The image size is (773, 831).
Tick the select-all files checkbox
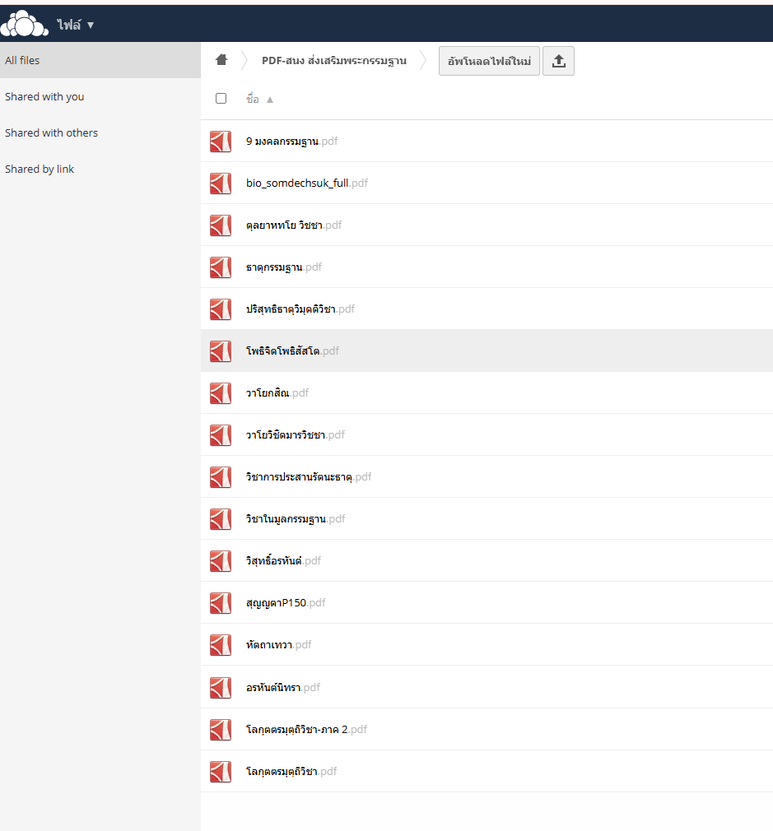(x=221, y=99)
